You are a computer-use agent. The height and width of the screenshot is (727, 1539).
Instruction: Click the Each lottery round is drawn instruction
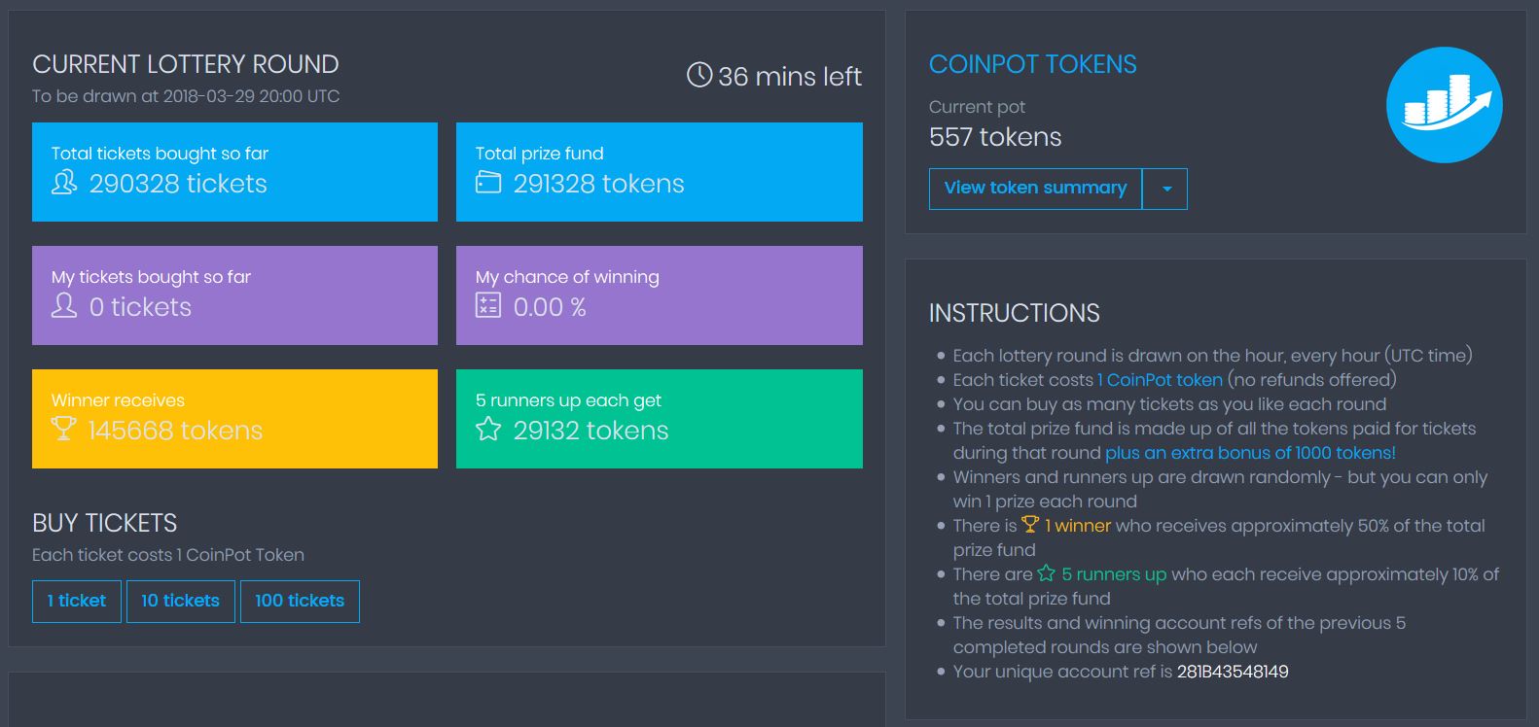(x=1212, y=356)
